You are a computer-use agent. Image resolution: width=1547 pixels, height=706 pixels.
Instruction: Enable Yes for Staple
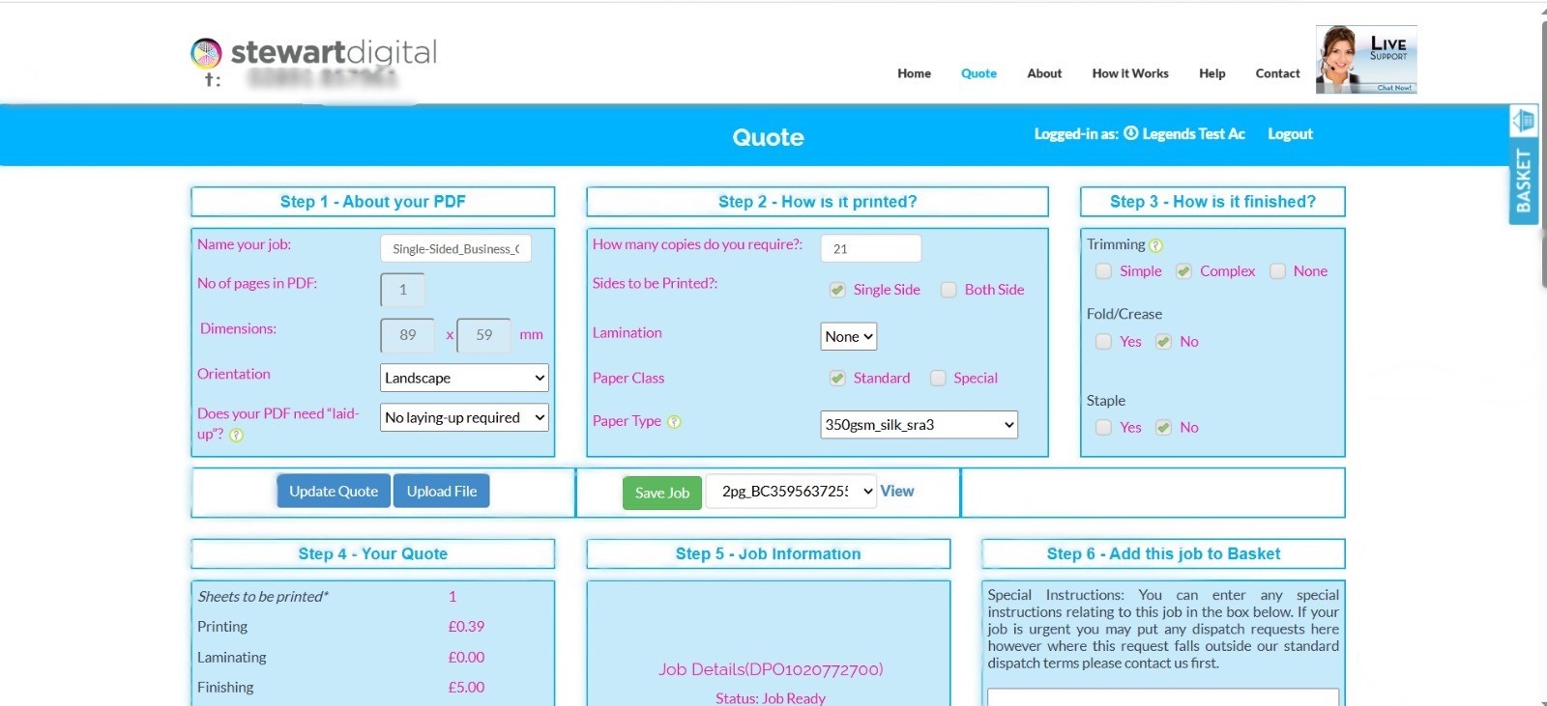coord(1103,428)
